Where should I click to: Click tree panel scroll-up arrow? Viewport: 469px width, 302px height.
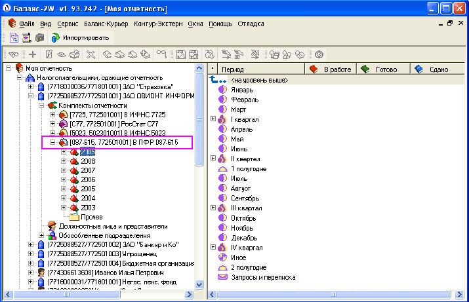[199, 68]
